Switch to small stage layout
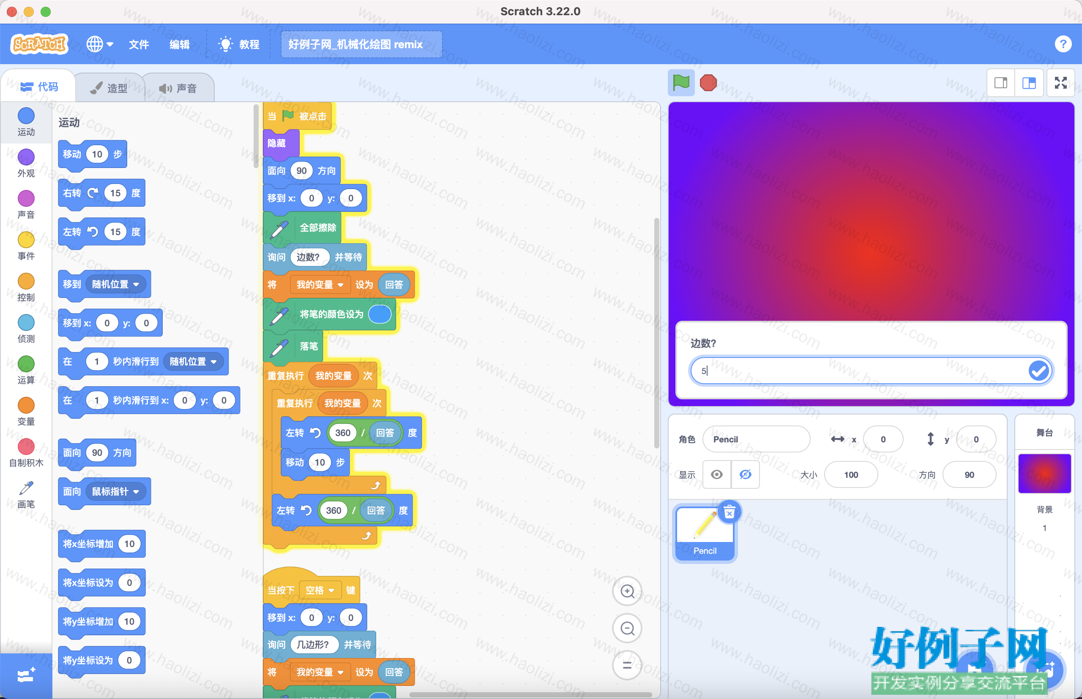 pyautogui.click(x=1001, y=83)
